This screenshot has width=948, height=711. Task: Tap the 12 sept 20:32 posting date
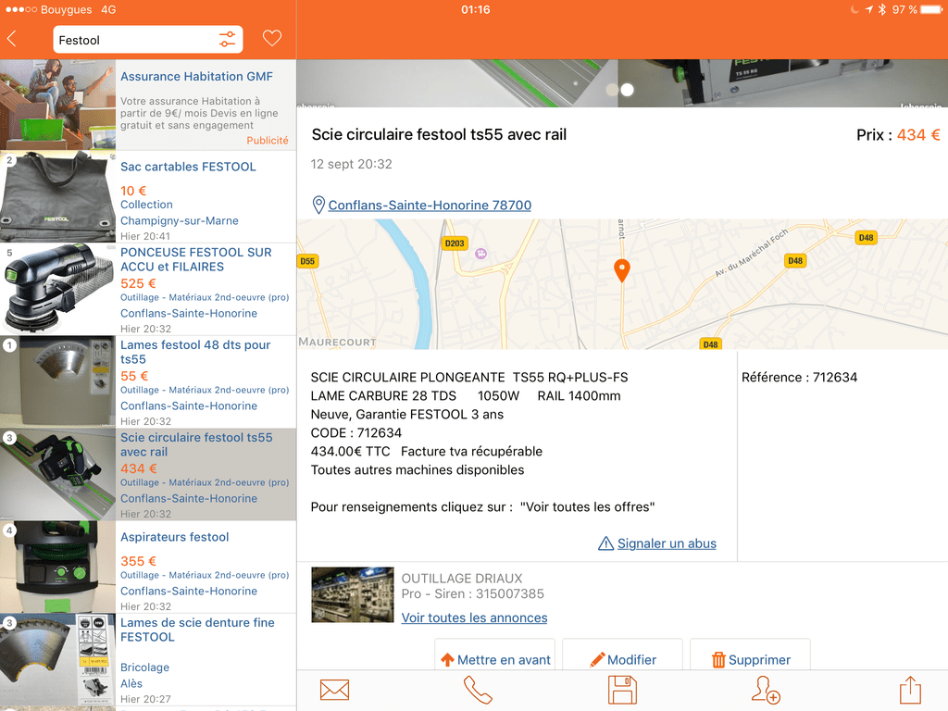(351, 165)
